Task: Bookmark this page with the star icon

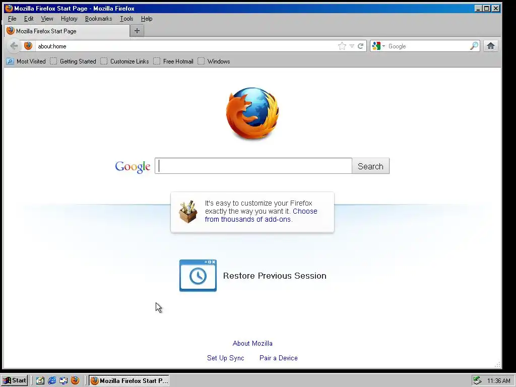Action: [342, 46]
